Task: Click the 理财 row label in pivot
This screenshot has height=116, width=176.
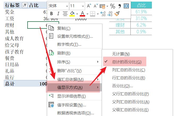Action: coord(10,25)
